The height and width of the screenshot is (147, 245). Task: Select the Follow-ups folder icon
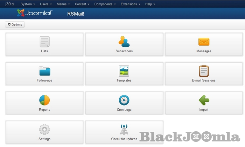[44, 71]
